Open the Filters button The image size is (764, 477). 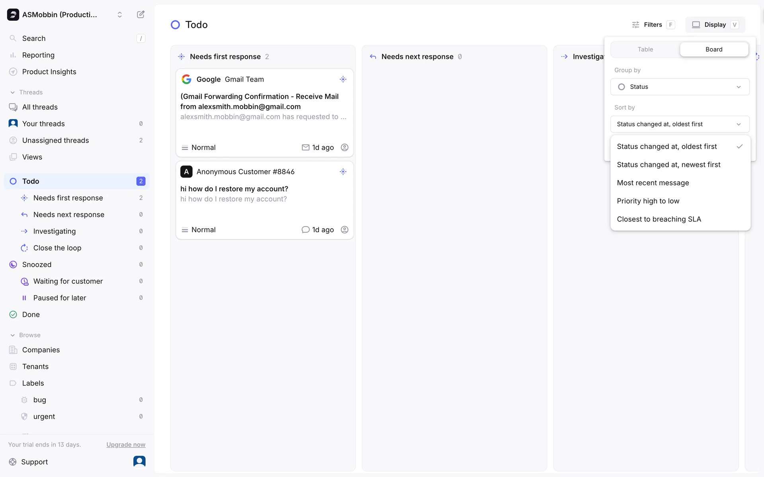click(x=653, y=25)
